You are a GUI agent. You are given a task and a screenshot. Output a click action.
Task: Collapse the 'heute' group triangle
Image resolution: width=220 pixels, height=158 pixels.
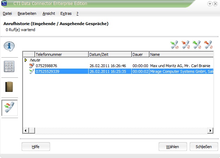[x=26, y=60]
